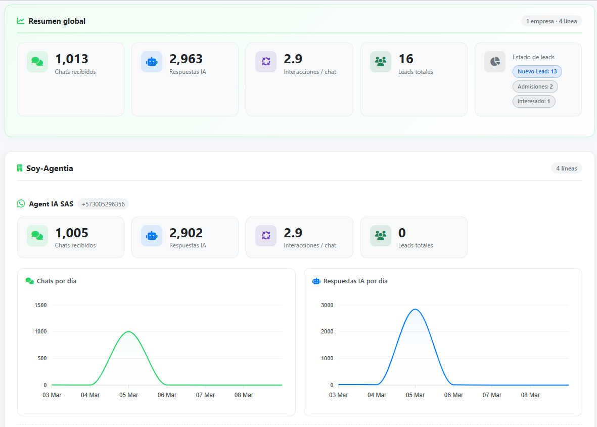The height and width of the screenshot is (427, 597).
Task: Click the 1,005 chats value
Action: click(x=72, y=233)
